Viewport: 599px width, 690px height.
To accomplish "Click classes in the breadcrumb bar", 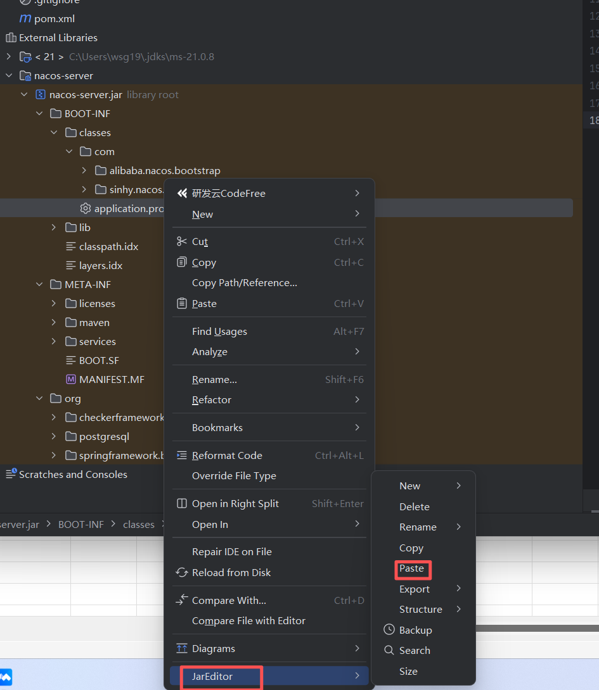I will point(138,524).
